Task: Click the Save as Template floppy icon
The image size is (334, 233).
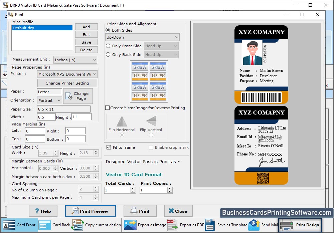Action: pyautogui.click(x=210, y=225)
